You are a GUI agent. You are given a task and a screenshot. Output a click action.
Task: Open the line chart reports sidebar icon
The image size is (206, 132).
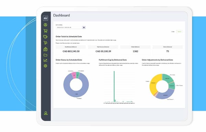pyautogui.click(x=45, y=60)
